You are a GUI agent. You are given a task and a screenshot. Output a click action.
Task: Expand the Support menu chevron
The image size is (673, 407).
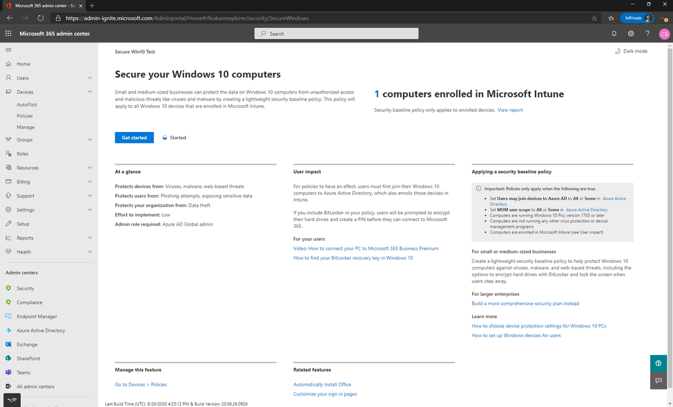pos(90,195)
